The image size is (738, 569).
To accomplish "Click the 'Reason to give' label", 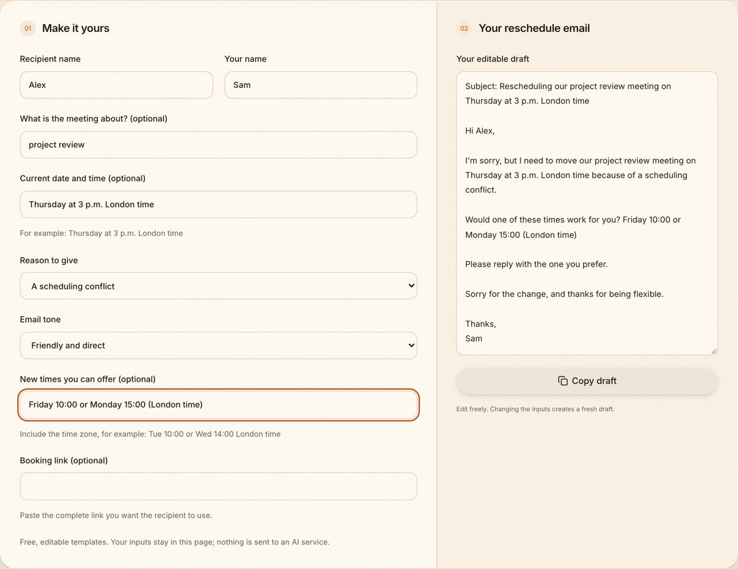I will click(x=49, y=261).
